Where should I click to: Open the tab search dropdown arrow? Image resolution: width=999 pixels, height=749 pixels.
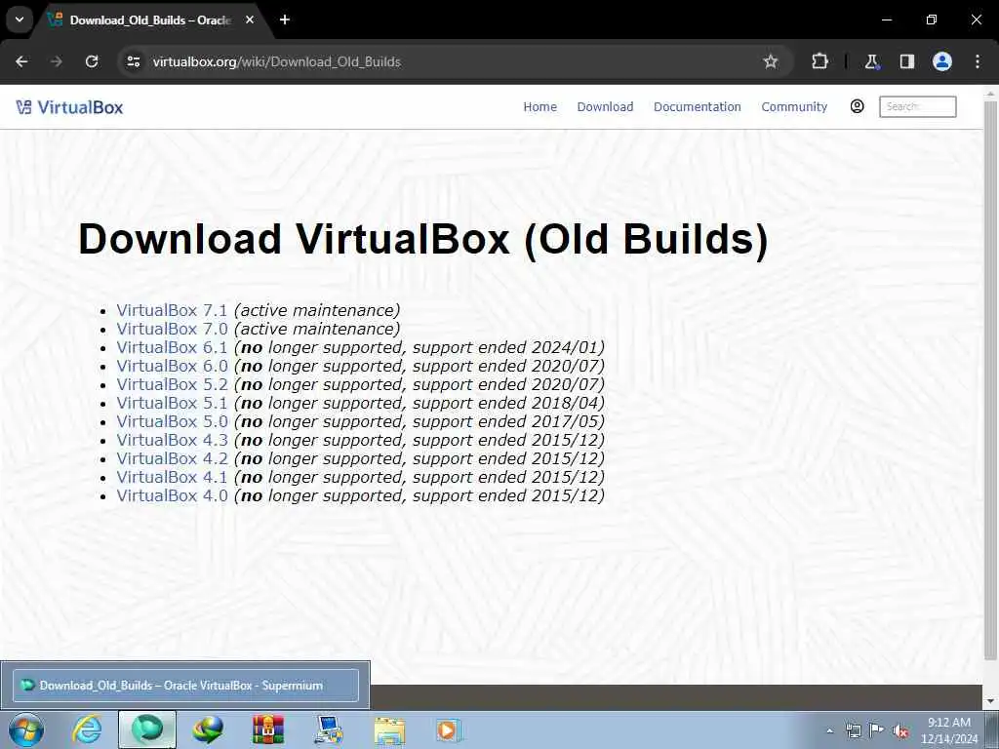tap(20, 20)
